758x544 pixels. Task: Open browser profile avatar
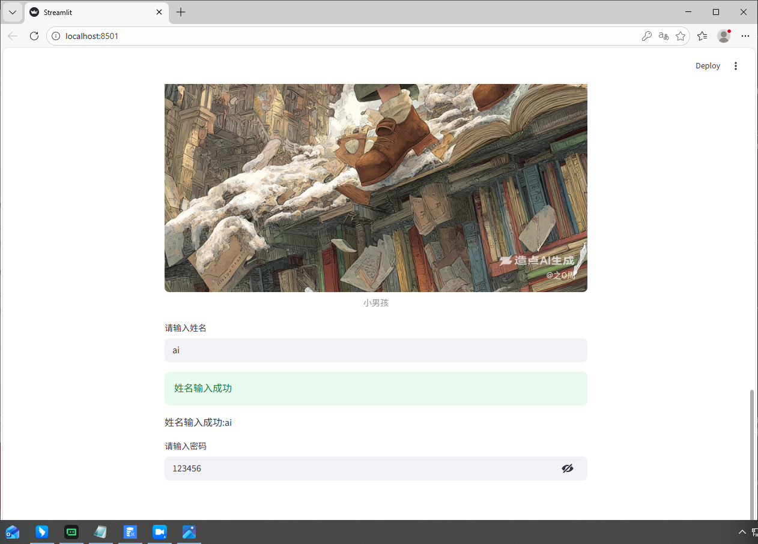[x=724, y=36]
